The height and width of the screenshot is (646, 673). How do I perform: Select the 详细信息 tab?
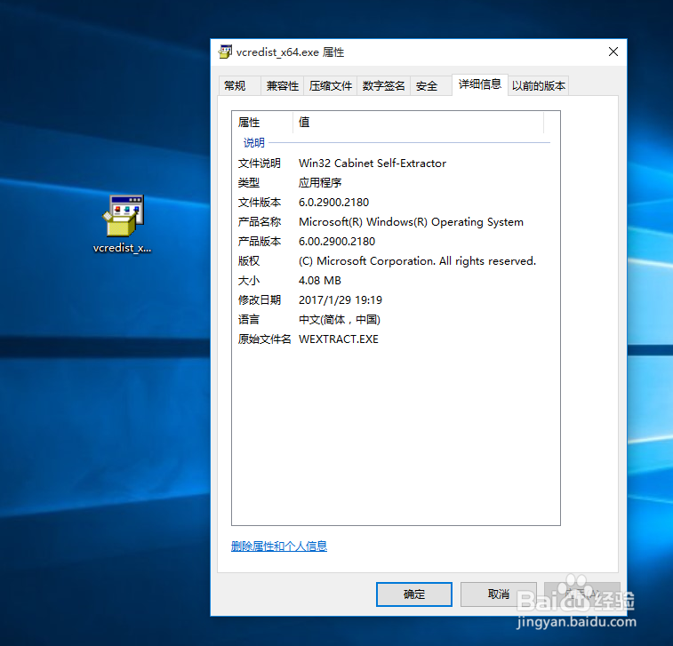click(x=480, y=84)
